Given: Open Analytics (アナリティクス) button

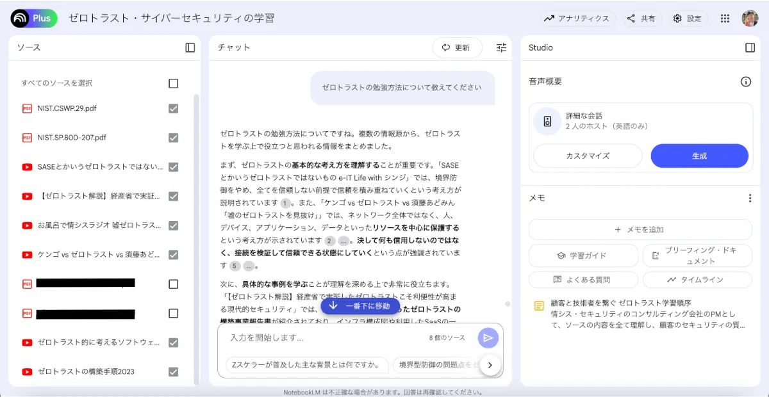Looking at the screenshot, I should pos(577,19).
